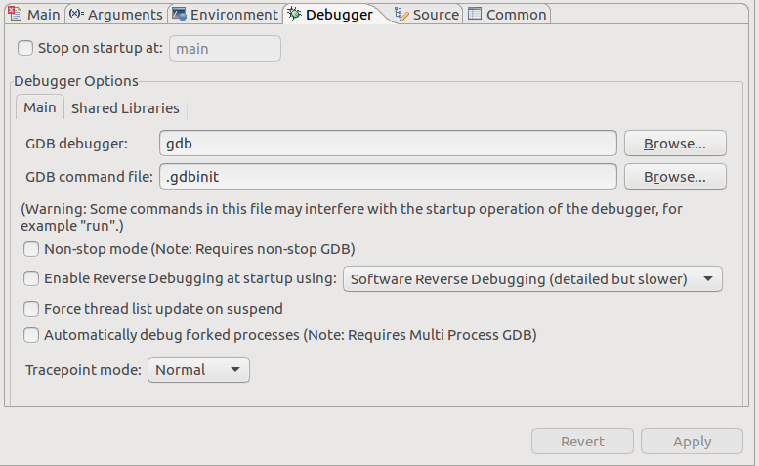Switch to the Shared Libraries sub-tab
The height and width of the screenshot is (466, 759).
(125, 107)
